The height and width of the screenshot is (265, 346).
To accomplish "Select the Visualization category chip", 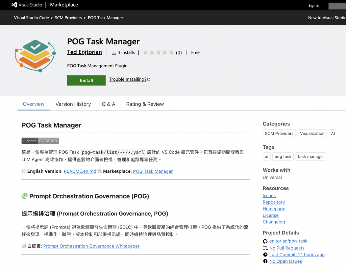I will click(312, 134).
